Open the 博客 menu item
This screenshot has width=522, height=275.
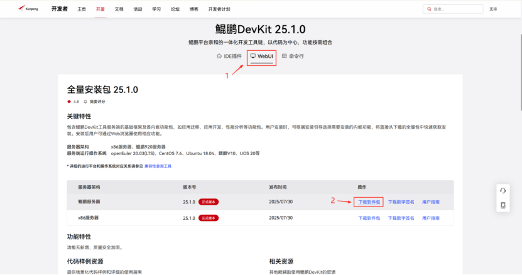193,9
